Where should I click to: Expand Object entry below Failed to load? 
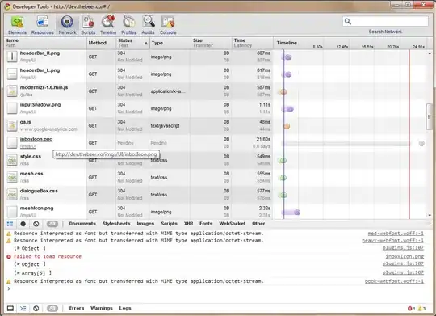click(x=19, y=264)
